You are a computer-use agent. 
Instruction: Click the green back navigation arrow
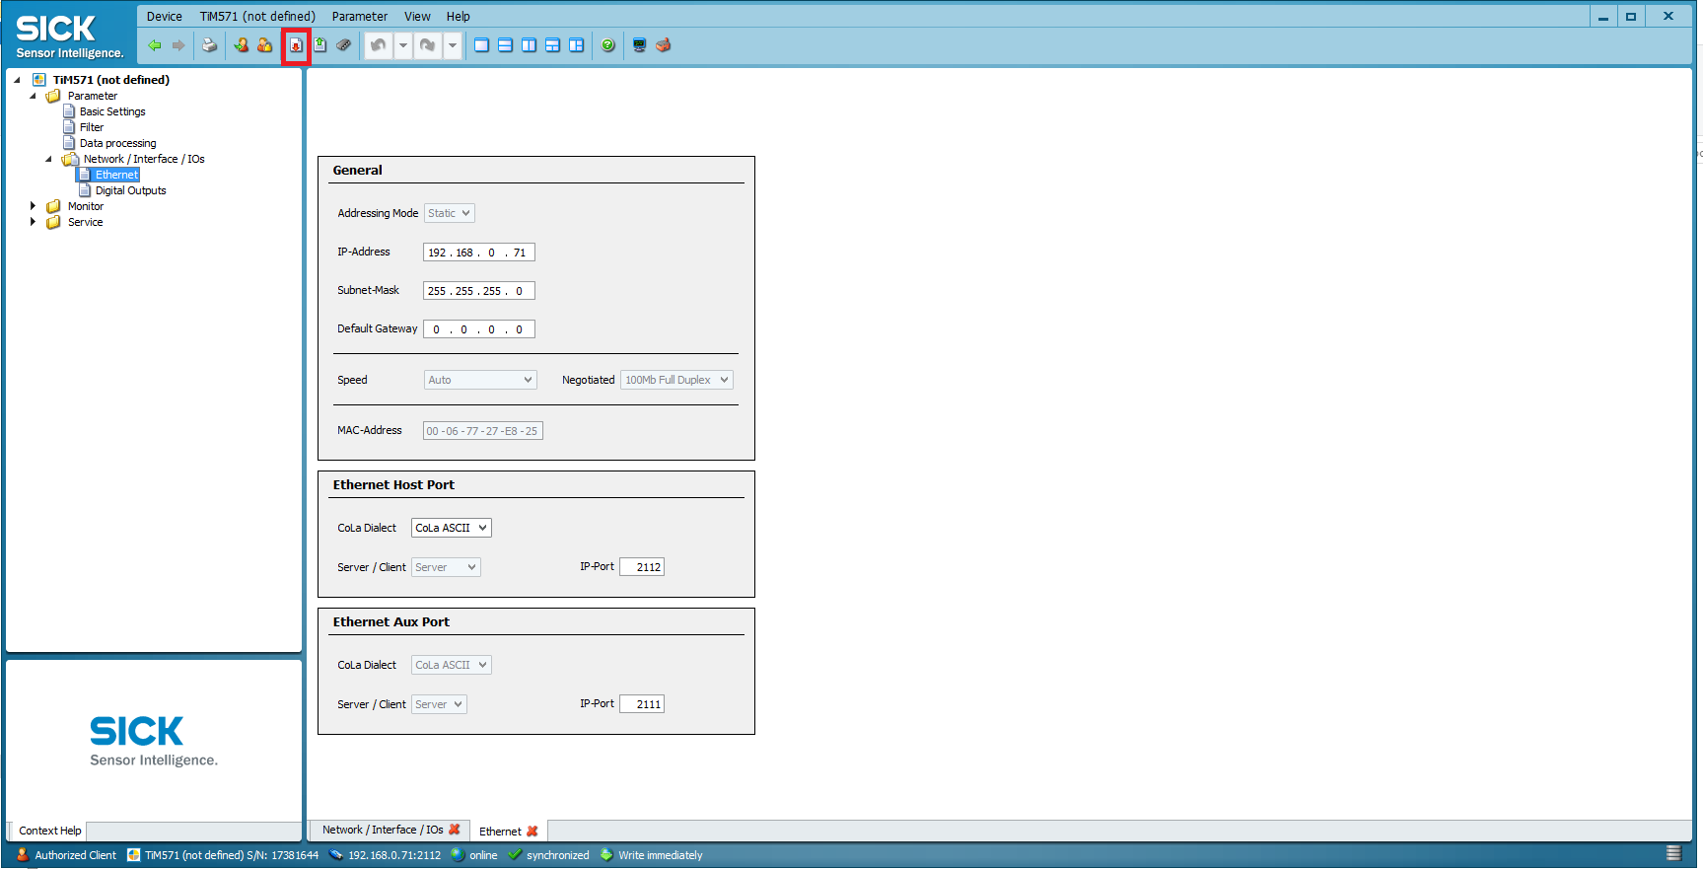tap(155, 45)
